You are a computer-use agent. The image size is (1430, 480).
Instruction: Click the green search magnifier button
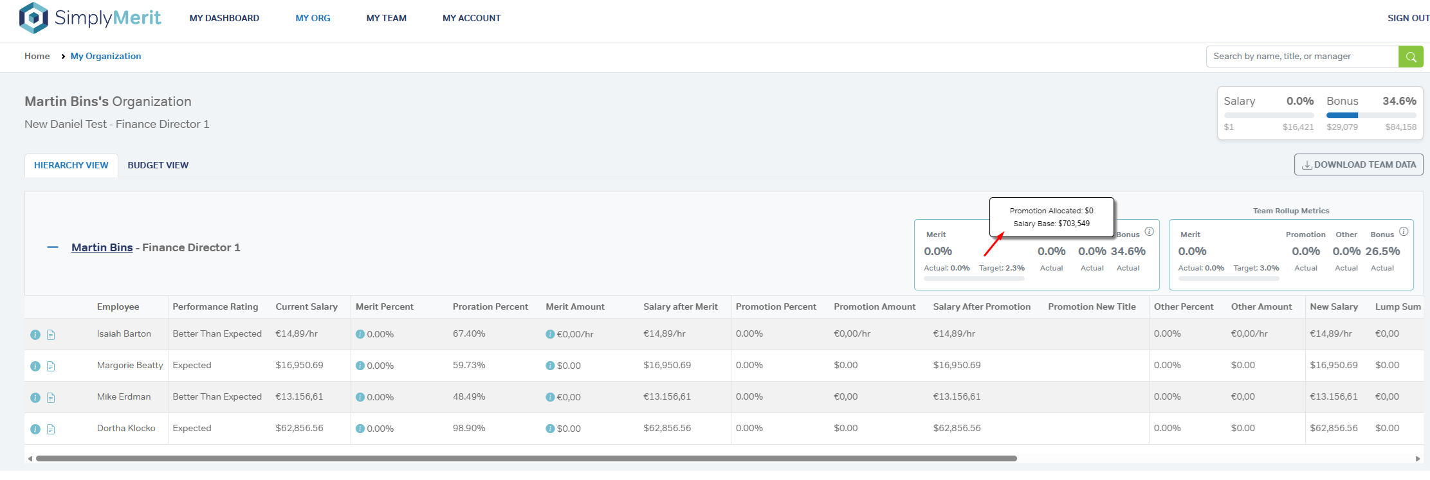[x=1411, y=57]
